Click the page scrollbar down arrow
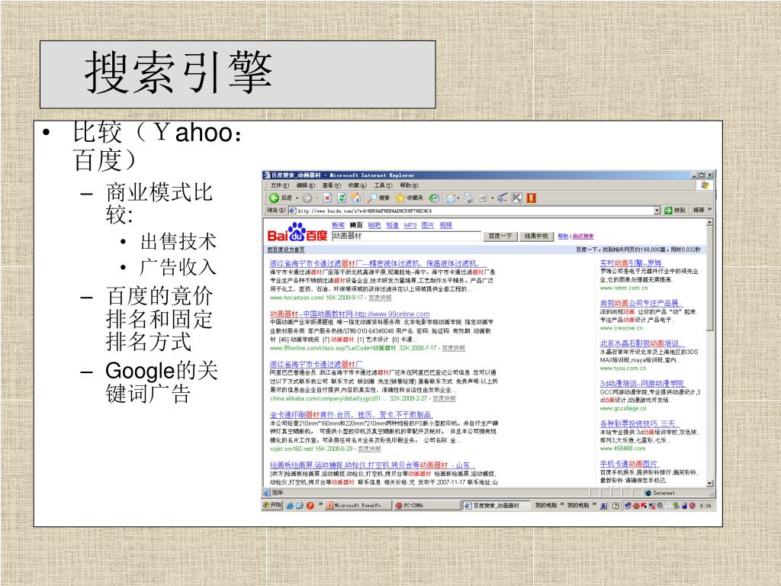This screenshot has width=781, height=586. 710,483
